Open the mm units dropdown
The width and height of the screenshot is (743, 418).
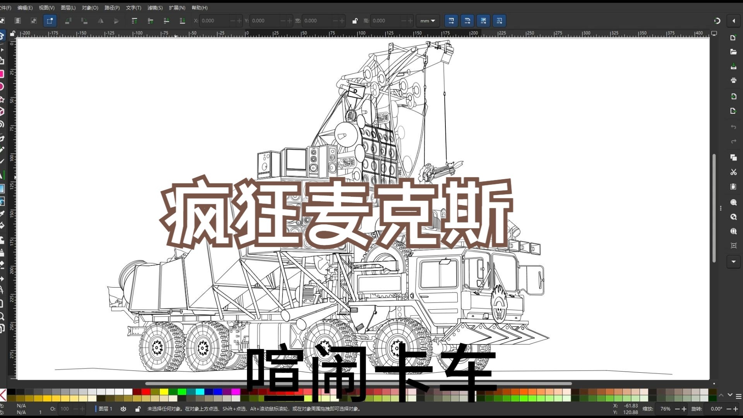point(428,21)
